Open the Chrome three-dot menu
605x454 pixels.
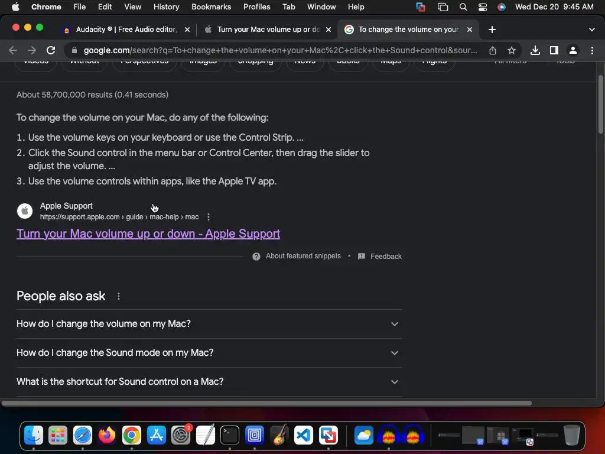[592, 50]
